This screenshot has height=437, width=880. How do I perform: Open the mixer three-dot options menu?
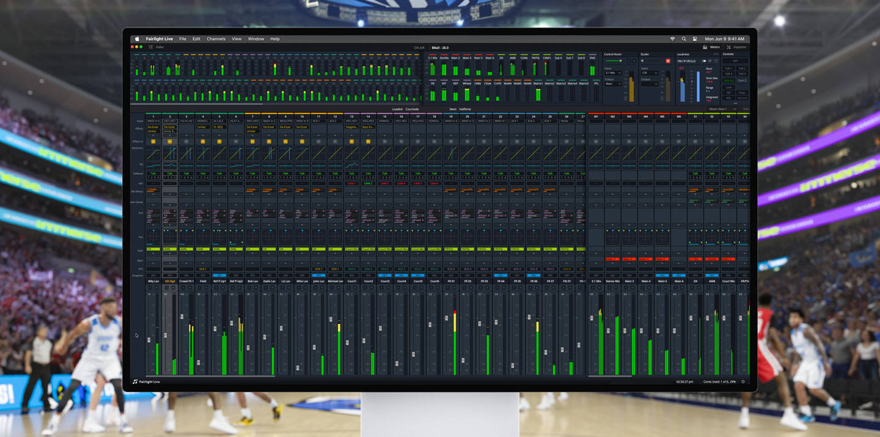(x=746, y=109)
